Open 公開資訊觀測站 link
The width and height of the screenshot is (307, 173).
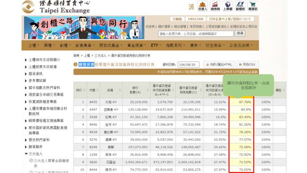(x=216, y=26)
